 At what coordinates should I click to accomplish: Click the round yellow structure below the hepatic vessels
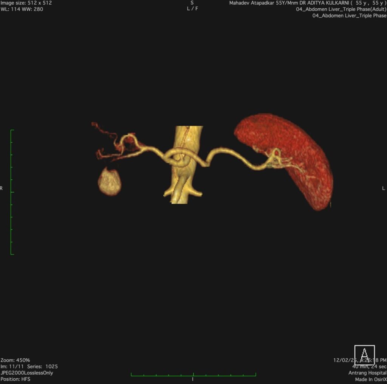coord(110,182)
